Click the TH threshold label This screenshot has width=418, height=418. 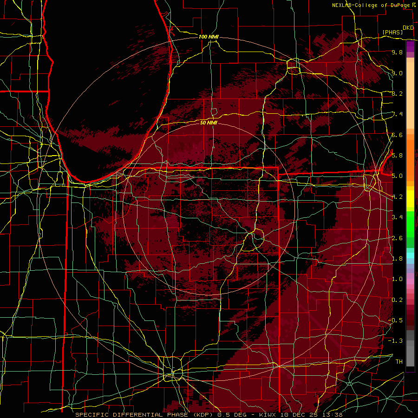(399, 361)
